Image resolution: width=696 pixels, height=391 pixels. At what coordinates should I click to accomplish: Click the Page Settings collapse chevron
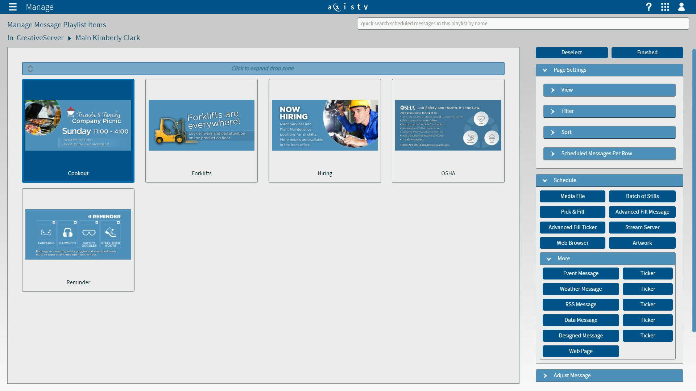pyautogui.click(x=545, y=70)
